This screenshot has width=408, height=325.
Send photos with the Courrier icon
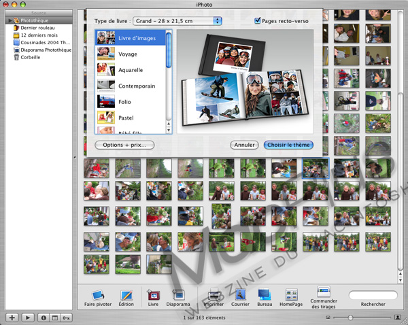point(240,294)
